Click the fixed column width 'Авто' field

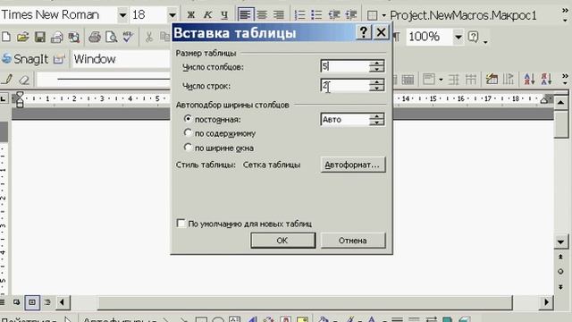click(x=345, y=119)
